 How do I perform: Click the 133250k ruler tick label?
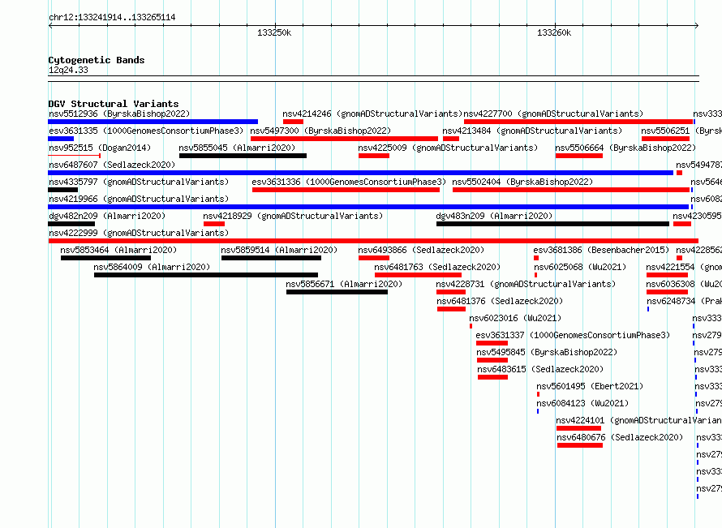[274, 32]
